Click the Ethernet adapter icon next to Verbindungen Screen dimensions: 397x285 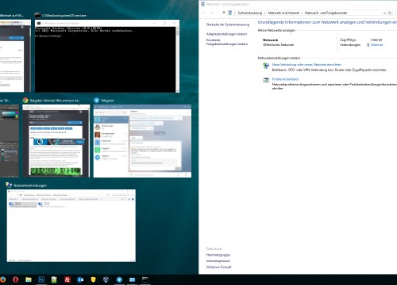click(368, 45)
